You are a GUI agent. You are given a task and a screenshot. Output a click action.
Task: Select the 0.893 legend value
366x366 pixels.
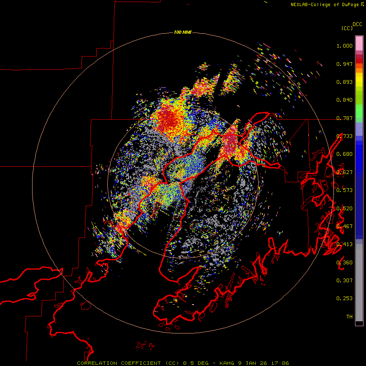pos(344,82)
